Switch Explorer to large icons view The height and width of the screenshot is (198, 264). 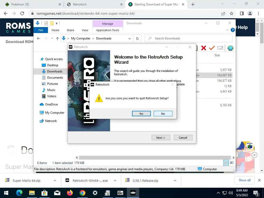point(232,163)
